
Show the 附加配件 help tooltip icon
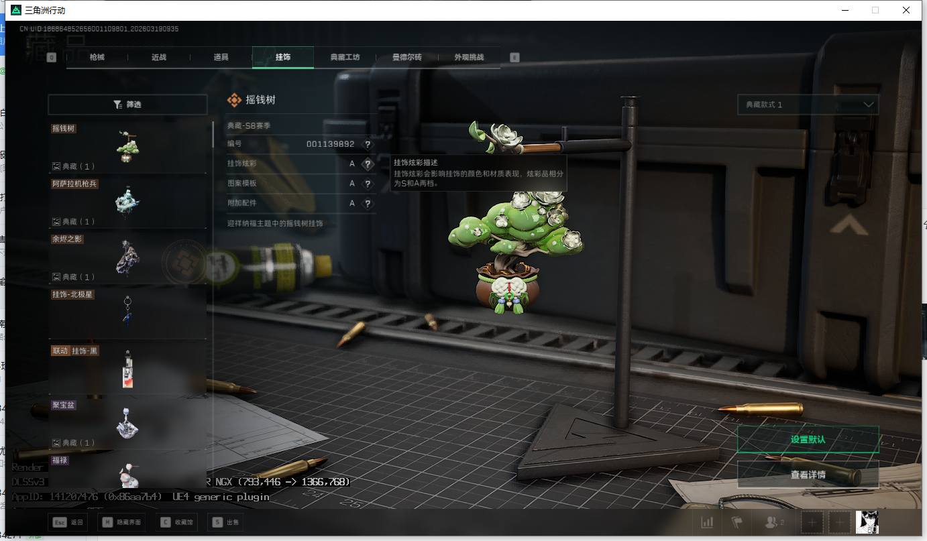coord(368,203)
